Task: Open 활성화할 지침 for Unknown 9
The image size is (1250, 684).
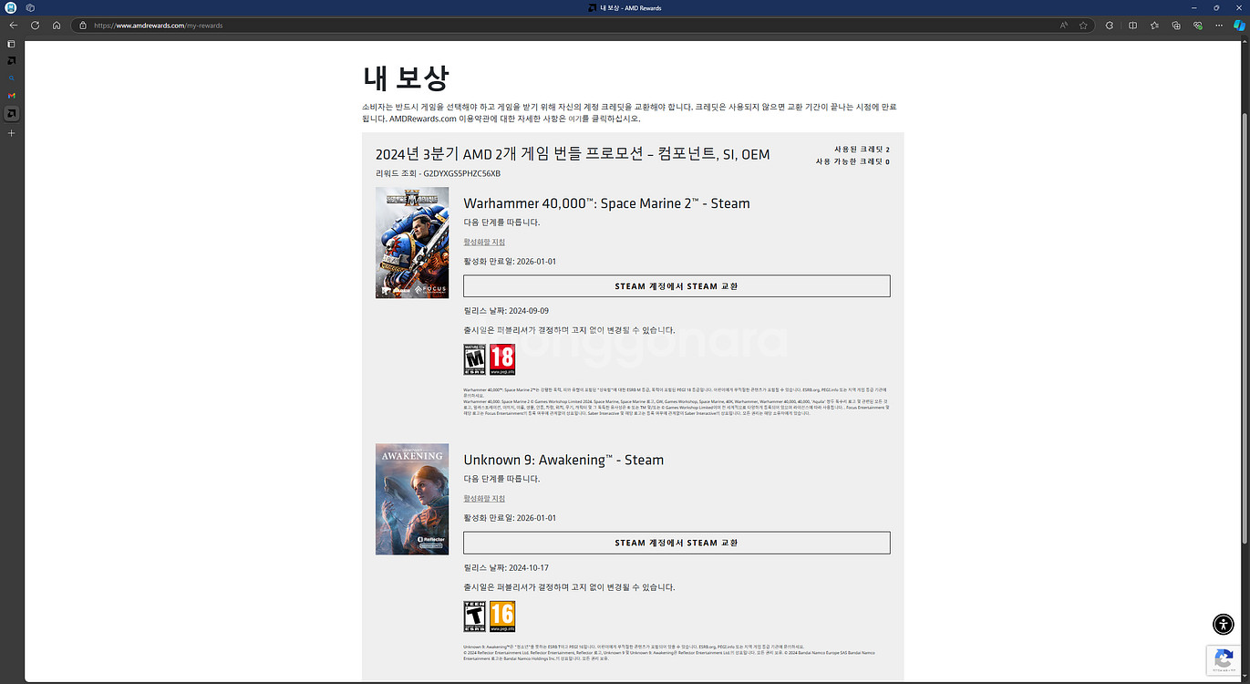Action: pos(484,499)
